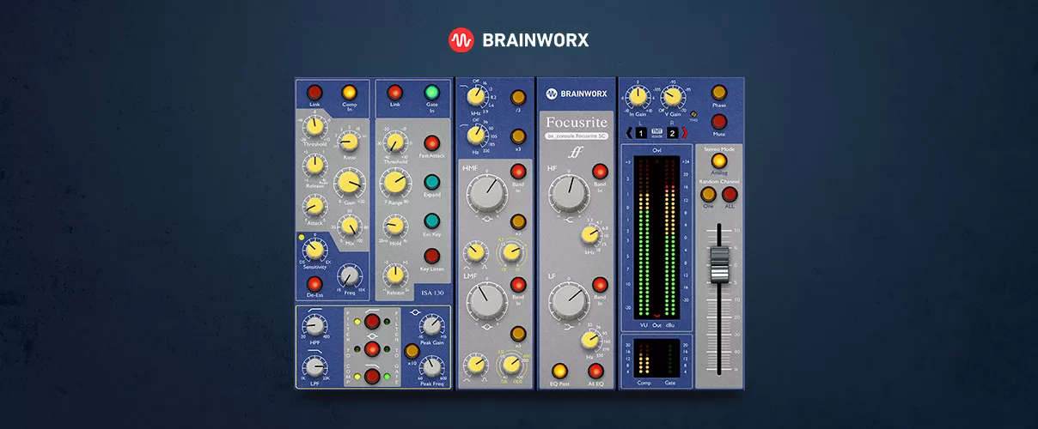Viewport: 1038px width, 429px height.
Task: Click the de-esser Sensitivity knob
Action: [315, 250]
